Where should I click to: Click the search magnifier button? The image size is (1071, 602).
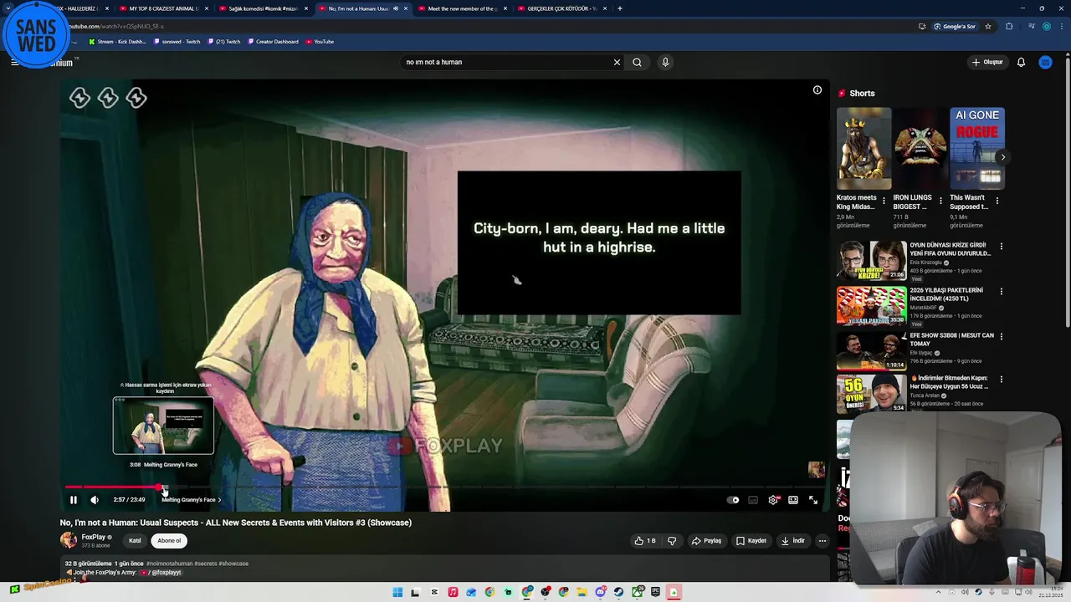638,62
